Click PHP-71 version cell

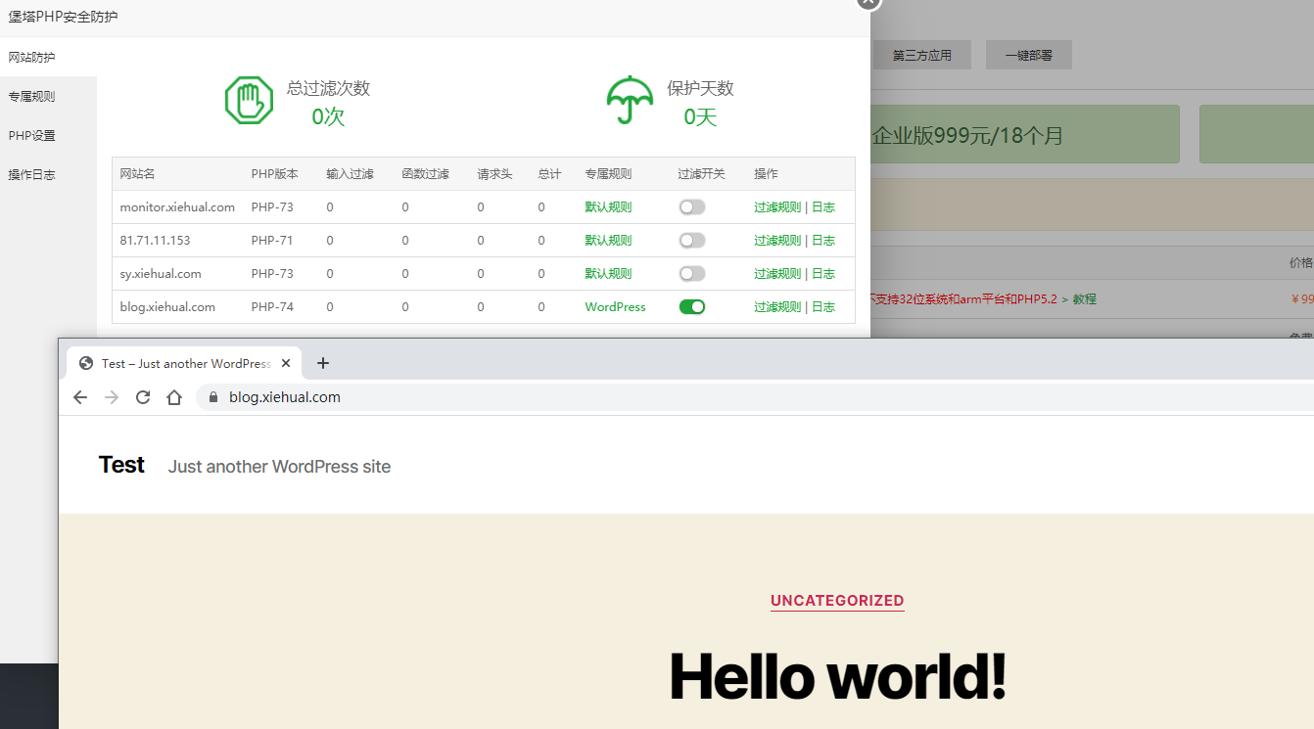(x=272, y=241)
